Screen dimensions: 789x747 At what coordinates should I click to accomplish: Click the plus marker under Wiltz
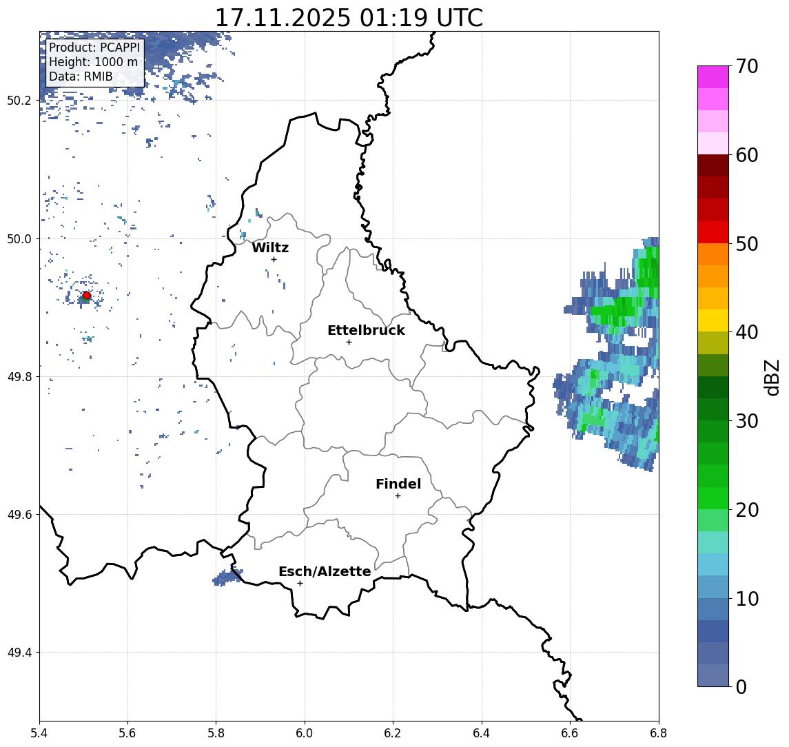click(x=274, y=259)
